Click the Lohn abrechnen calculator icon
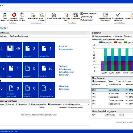The image size is (133, 133). click(x=5, y=15)
